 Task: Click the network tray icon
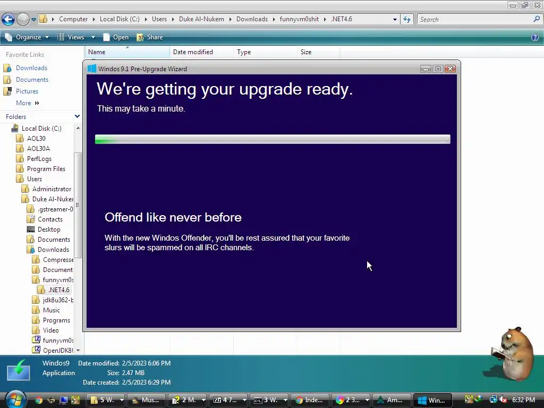493,399
